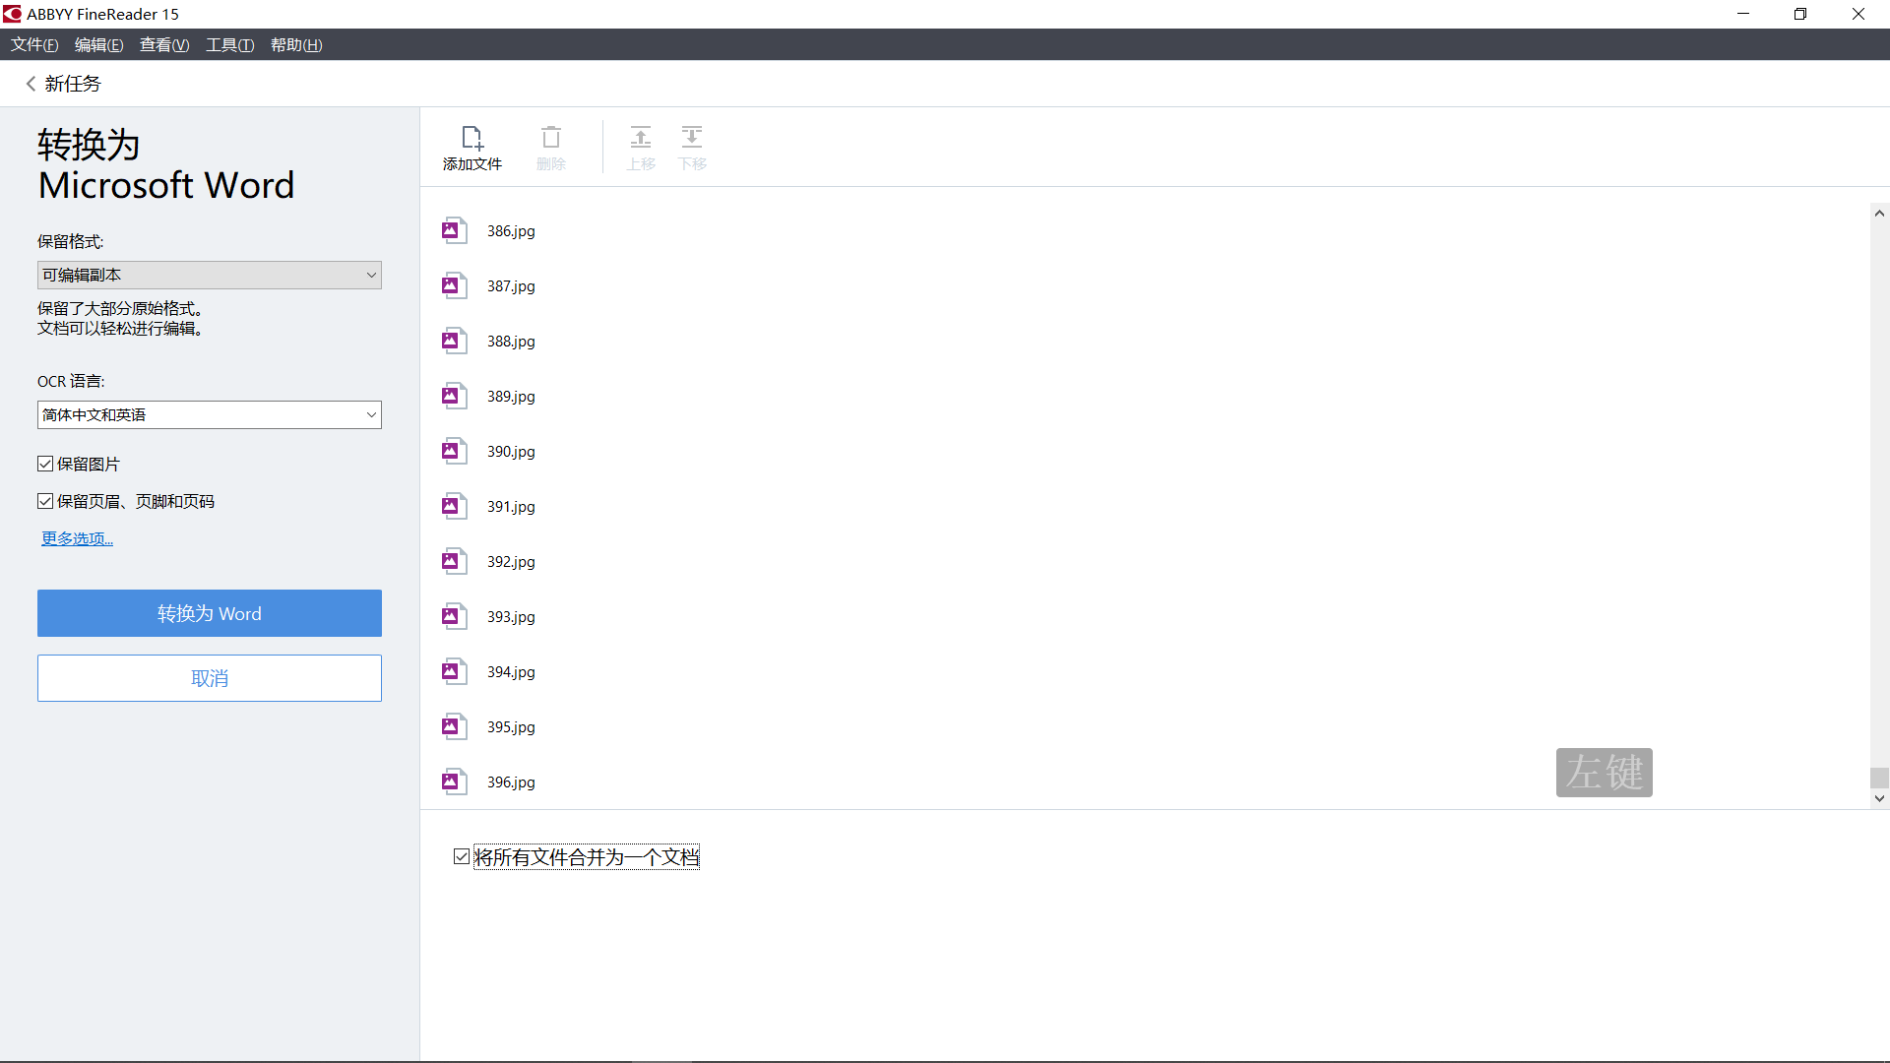Select file name 387.jpg
The image size is (1890, 1063).
click(511, 286)
